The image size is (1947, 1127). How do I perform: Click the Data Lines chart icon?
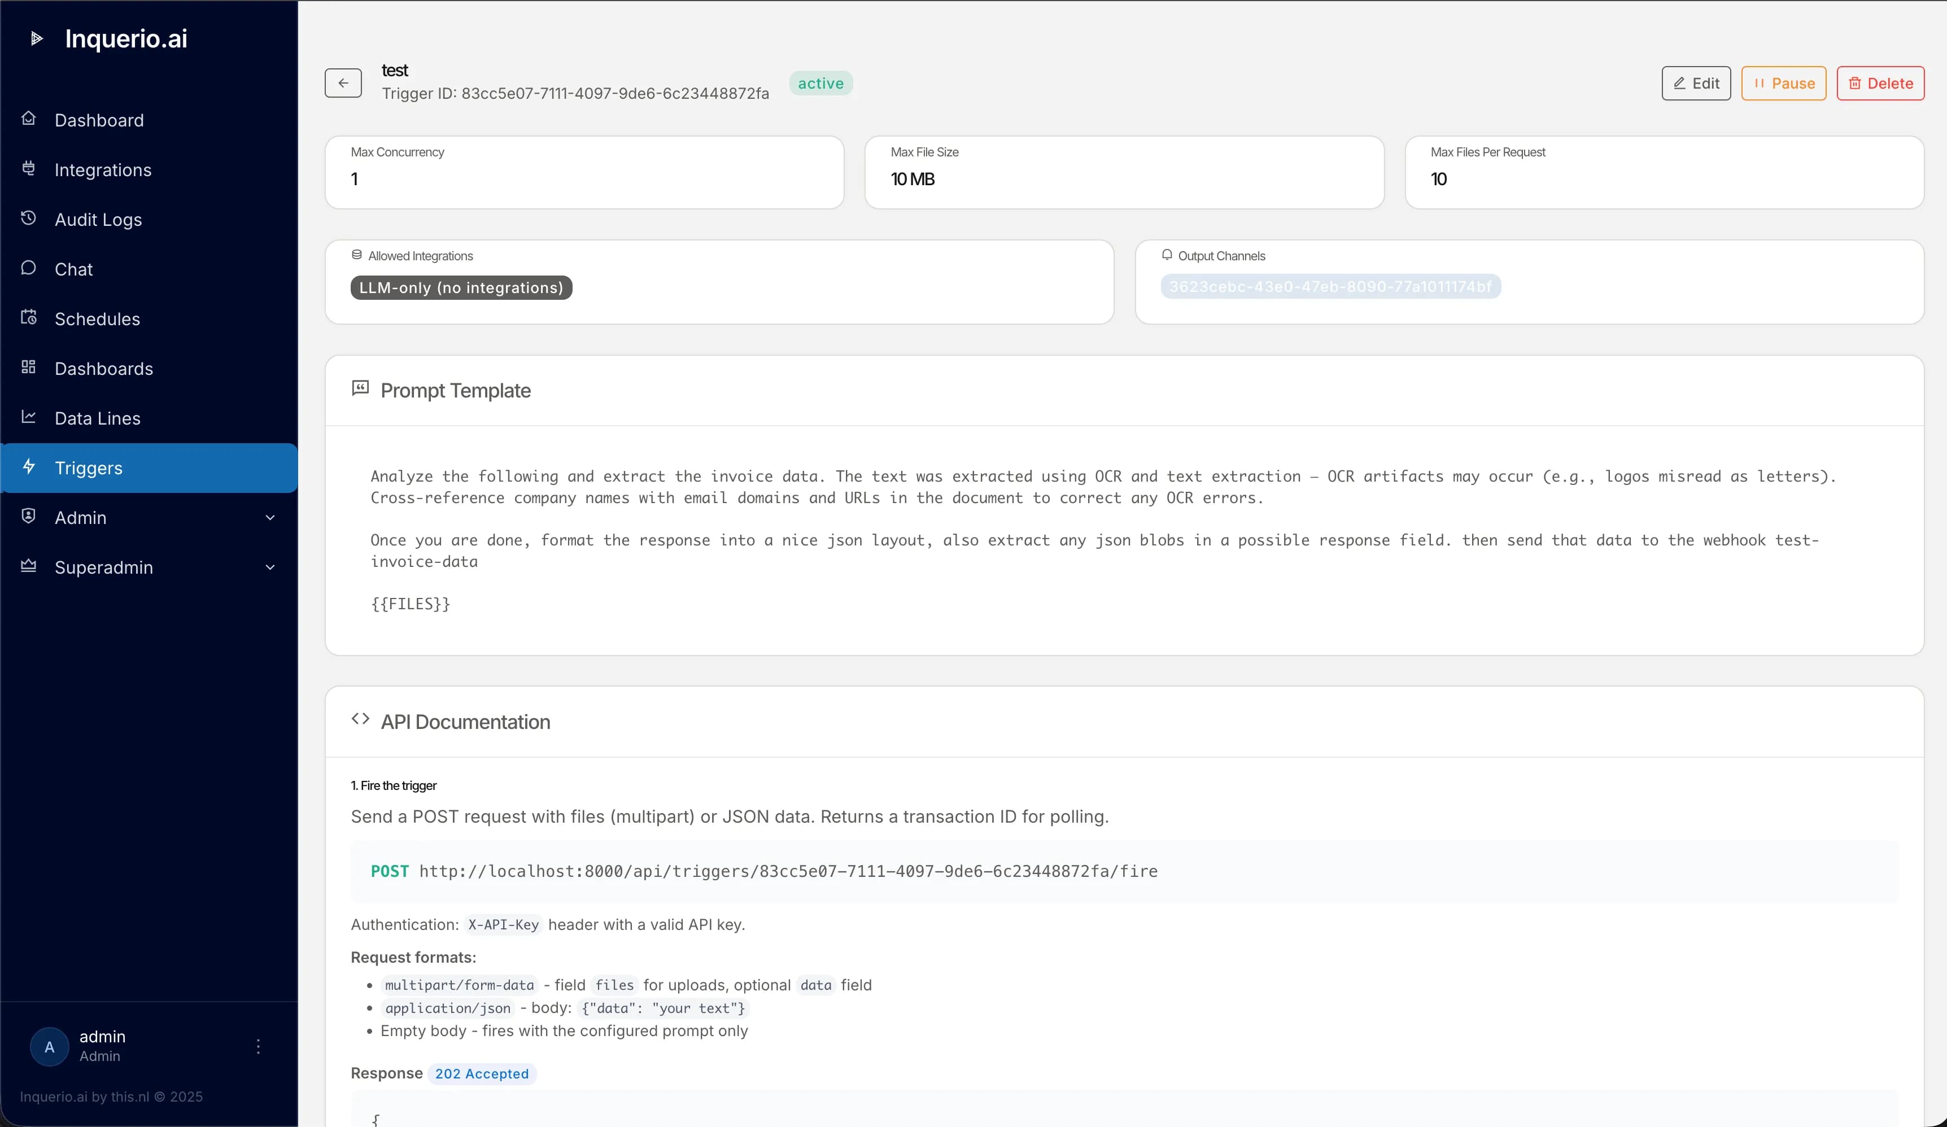point(29,417)
